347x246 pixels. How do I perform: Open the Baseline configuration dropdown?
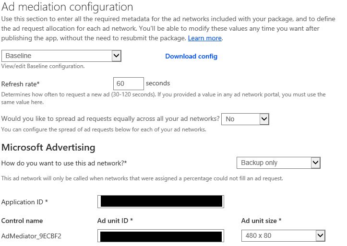(61, 56)
